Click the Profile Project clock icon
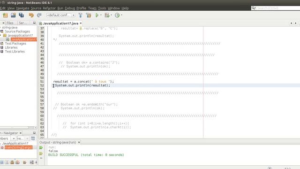This screenshot has height=169, width=300. (117, 15)
